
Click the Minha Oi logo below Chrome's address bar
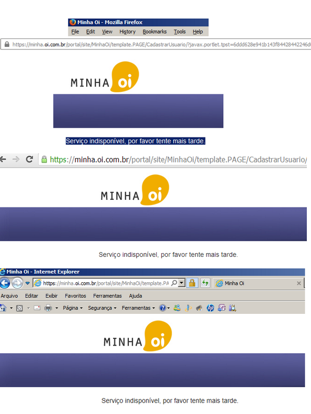(x=135, y=190)
